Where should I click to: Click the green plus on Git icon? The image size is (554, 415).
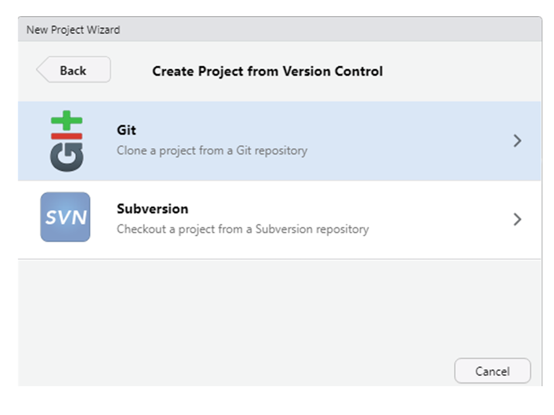[x=66, y=120]
